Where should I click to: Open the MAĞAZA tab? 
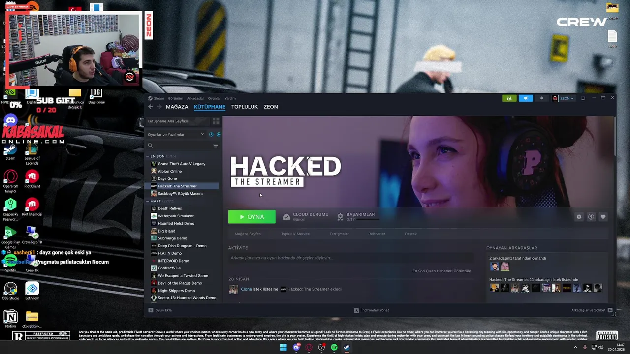click(x=177, y=107)
